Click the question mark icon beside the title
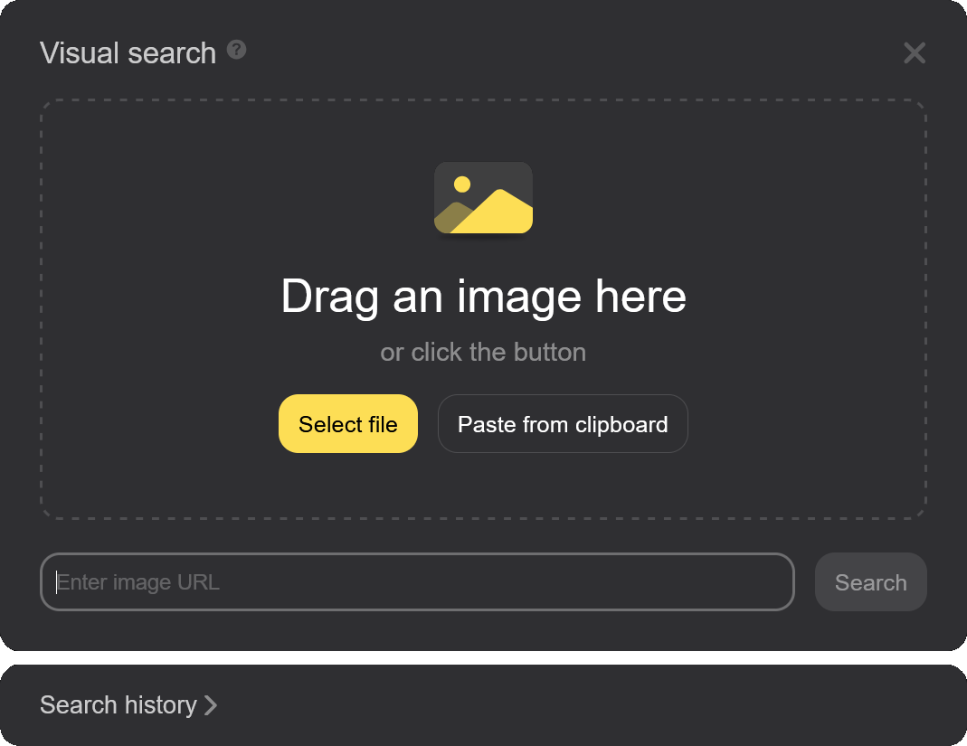Image resolution: width=967 pixels, height=746 pixels. [x=236, y=52]
